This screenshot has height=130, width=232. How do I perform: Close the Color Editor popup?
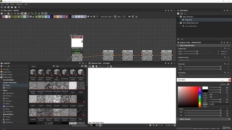click(x=229, y=80)
